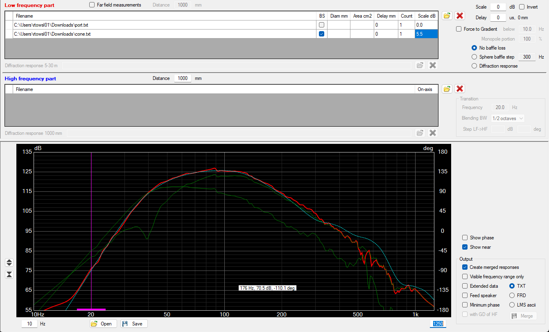Check the Extended data option
The width and height of the screenshot is (549, 332).
(465, 286)
